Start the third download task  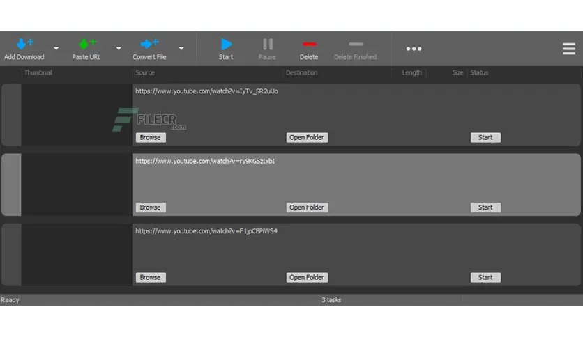485,277
